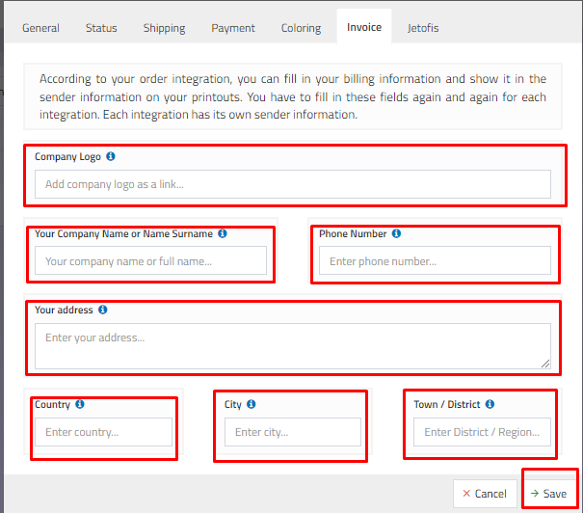Open the Coloring tab
Viewport: 583px width, 513px height.
point(301,28)
